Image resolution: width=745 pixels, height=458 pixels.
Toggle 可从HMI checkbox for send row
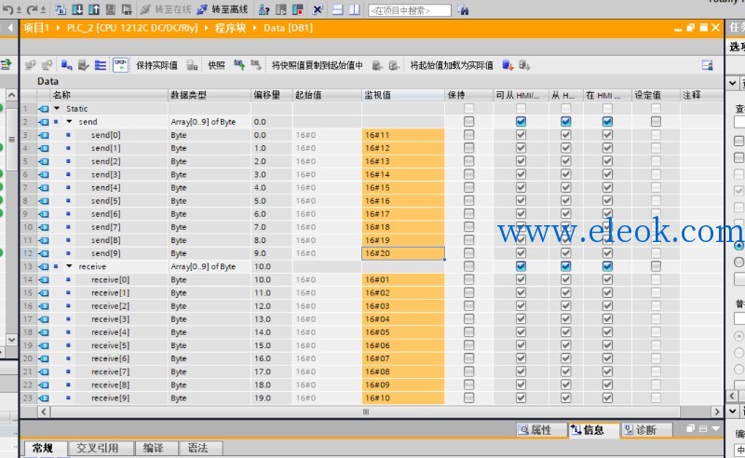coord(521,122)
